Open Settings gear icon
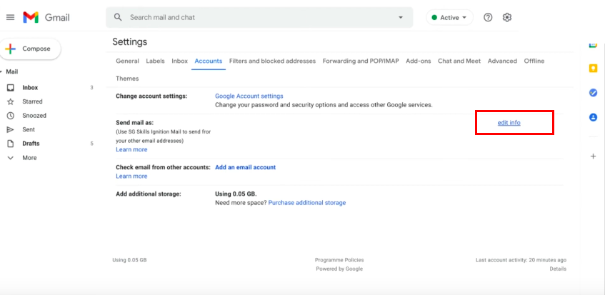Screen dimensions: 605x295 tap(507, 17)
